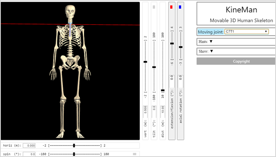Click the blue axial rotation color indicator
Screen dimensions: 276x157
click(180, 7)
